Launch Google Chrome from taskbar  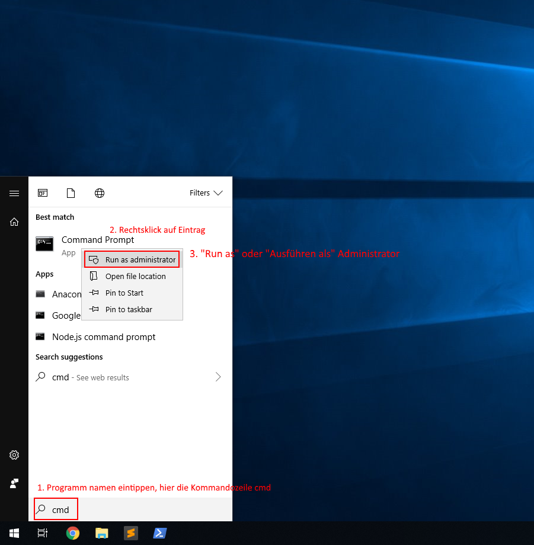(x=73, y=533)
